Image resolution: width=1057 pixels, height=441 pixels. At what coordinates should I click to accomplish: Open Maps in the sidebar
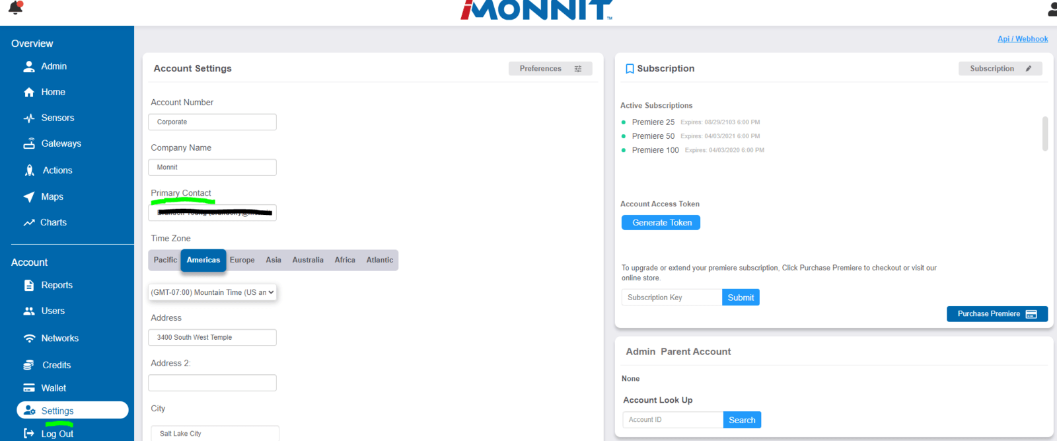pos(52,196)
